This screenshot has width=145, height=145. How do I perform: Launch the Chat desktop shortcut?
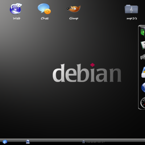pyautogui.click(x=44, y=8)
